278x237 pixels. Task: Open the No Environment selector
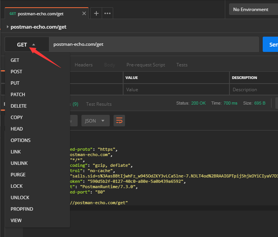tap(254, 10)
